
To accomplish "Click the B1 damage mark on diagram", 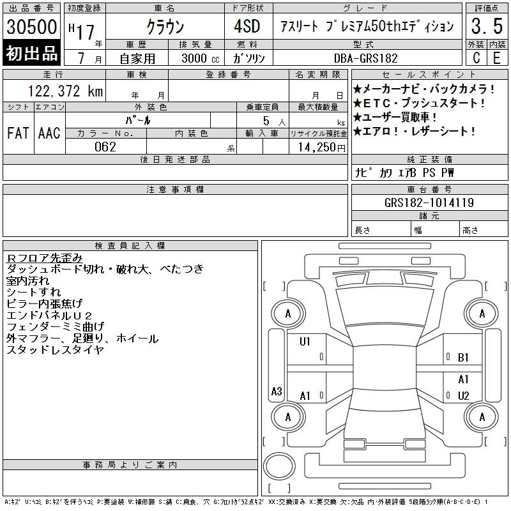I will click(463, 358).
